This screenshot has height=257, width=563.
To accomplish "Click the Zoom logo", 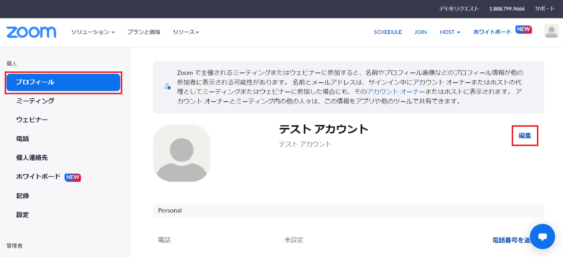I will [x=31, y=32].
